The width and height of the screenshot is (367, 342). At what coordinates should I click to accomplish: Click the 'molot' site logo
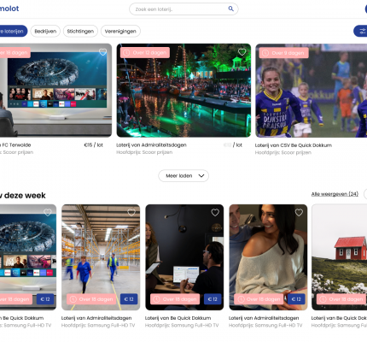[x=9, y=9]
